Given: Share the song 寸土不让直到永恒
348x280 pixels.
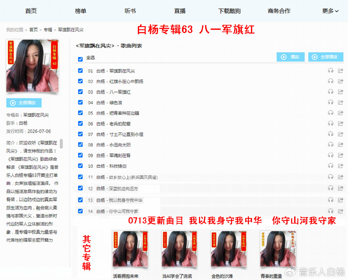Looking at the screenshot, I should [340, 134].
